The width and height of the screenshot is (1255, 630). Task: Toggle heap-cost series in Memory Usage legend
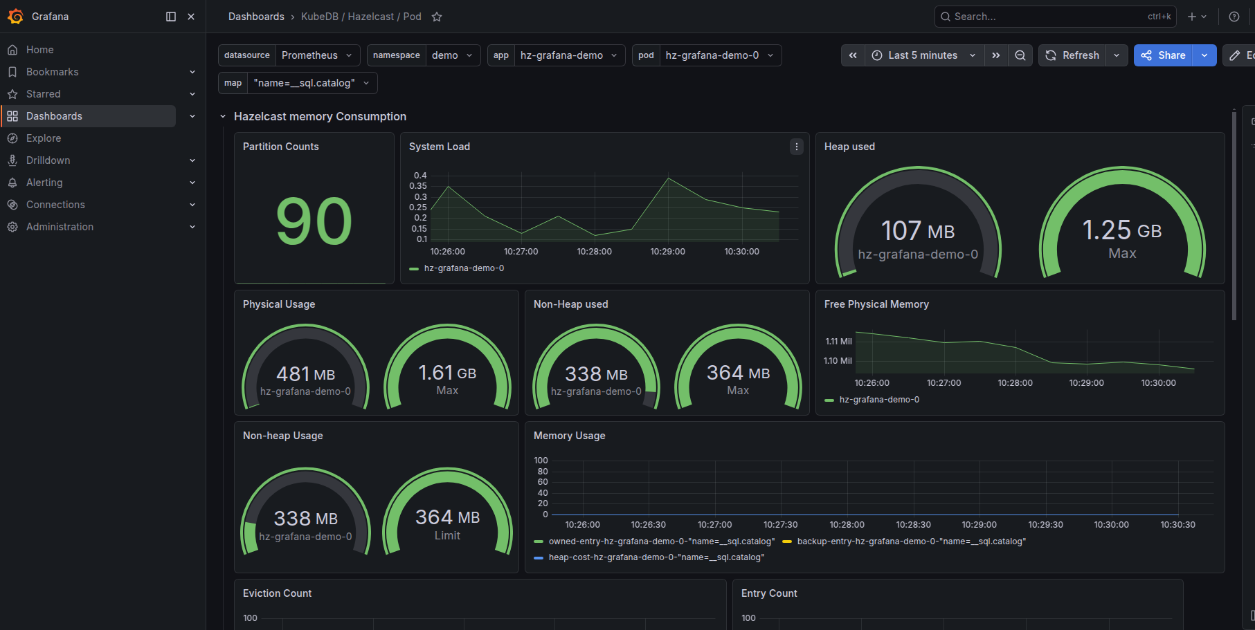point(656,557)
